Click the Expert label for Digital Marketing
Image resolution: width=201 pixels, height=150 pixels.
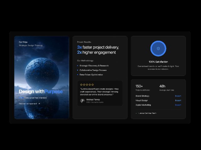tap(178, 105)
